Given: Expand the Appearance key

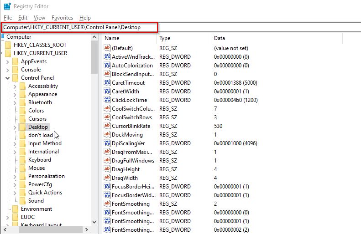Looking at the screenshot, I should point(15,95).
